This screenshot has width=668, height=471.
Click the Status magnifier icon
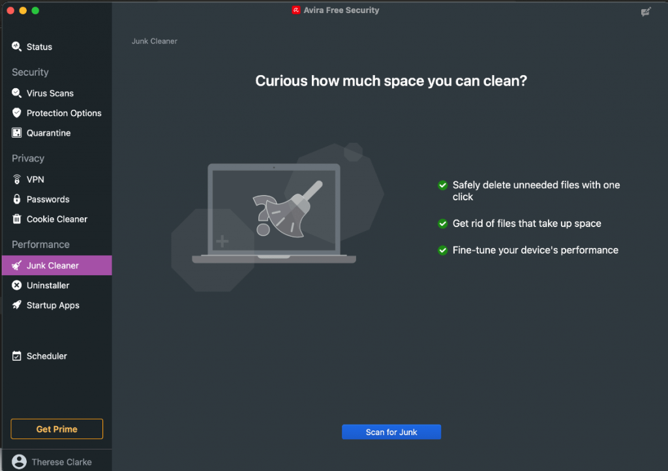tap(16, 46)
